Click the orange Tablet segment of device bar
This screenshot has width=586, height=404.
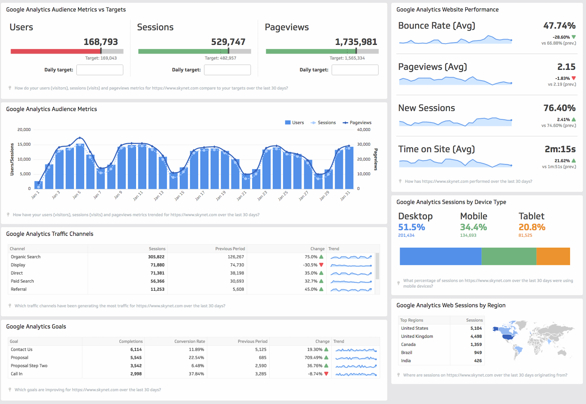pyautogui.click(x=553, y=256)
